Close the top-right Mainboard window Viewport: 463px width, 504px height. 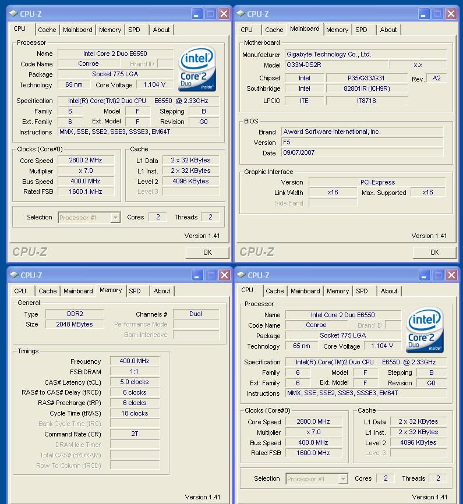(x=451, y=14)
